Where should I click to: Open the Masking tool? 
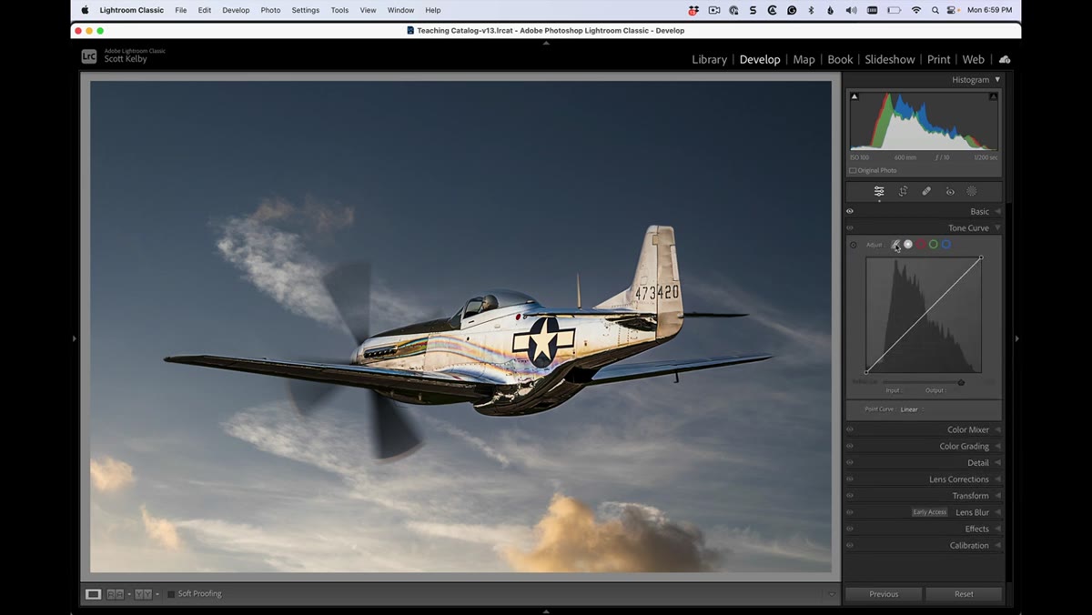972,191
